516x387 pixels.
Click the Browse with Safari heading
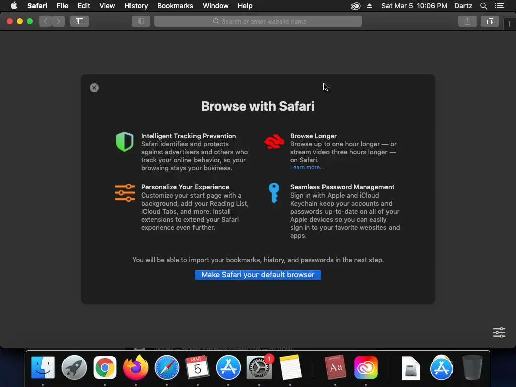click(257, 106)
